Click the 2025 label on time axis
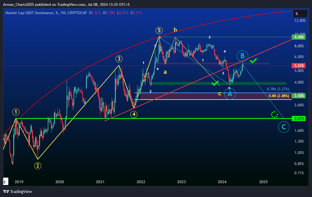Viewport: 312px width, 197px height. (263, 182)
